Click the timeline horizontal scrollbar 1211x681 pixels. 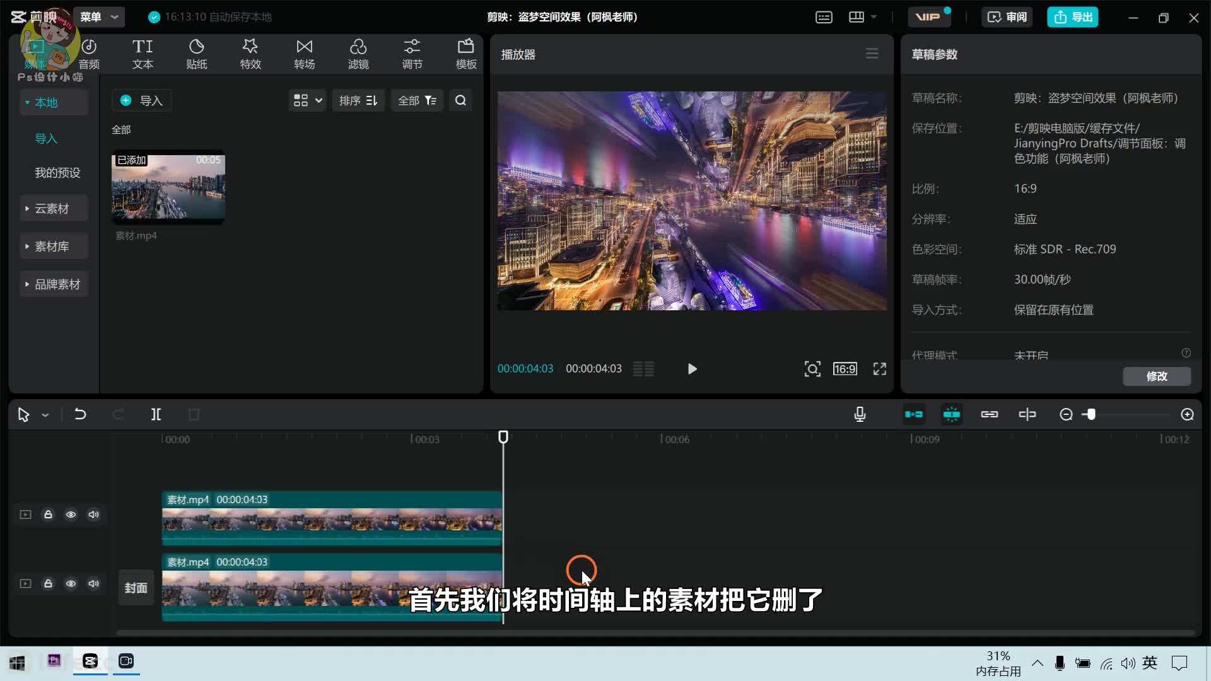coord(656,632)
